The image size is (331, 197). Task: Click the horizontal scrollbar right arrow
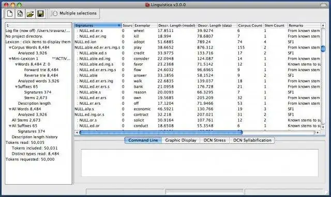tap(318, 133)
